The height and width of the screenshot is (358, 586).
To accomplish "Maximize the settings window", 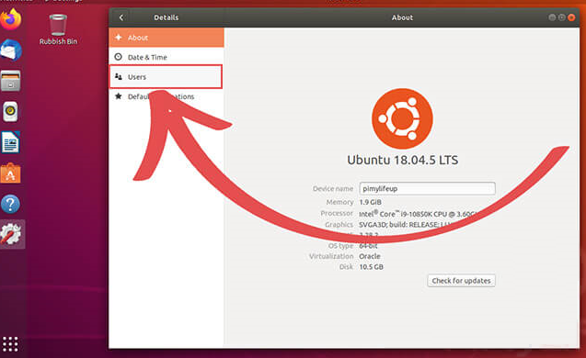I will (562, 17).
